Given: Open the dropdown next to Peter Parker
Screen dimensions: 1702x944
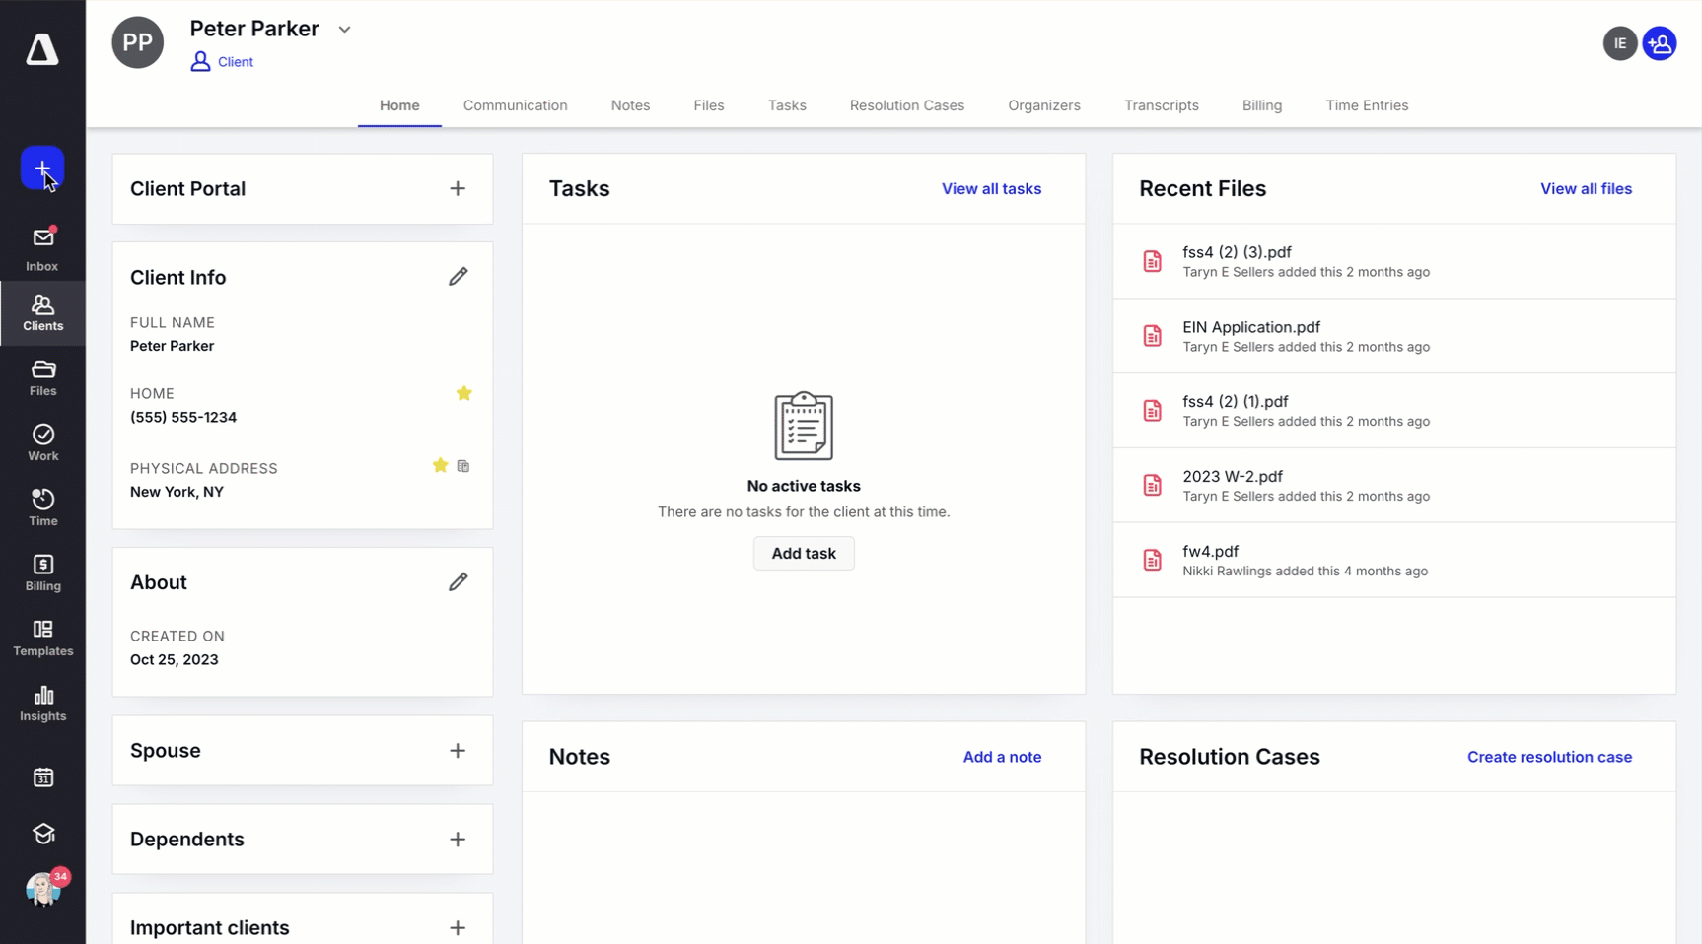Looking at the screenshot, I should [x=344, y=30].
